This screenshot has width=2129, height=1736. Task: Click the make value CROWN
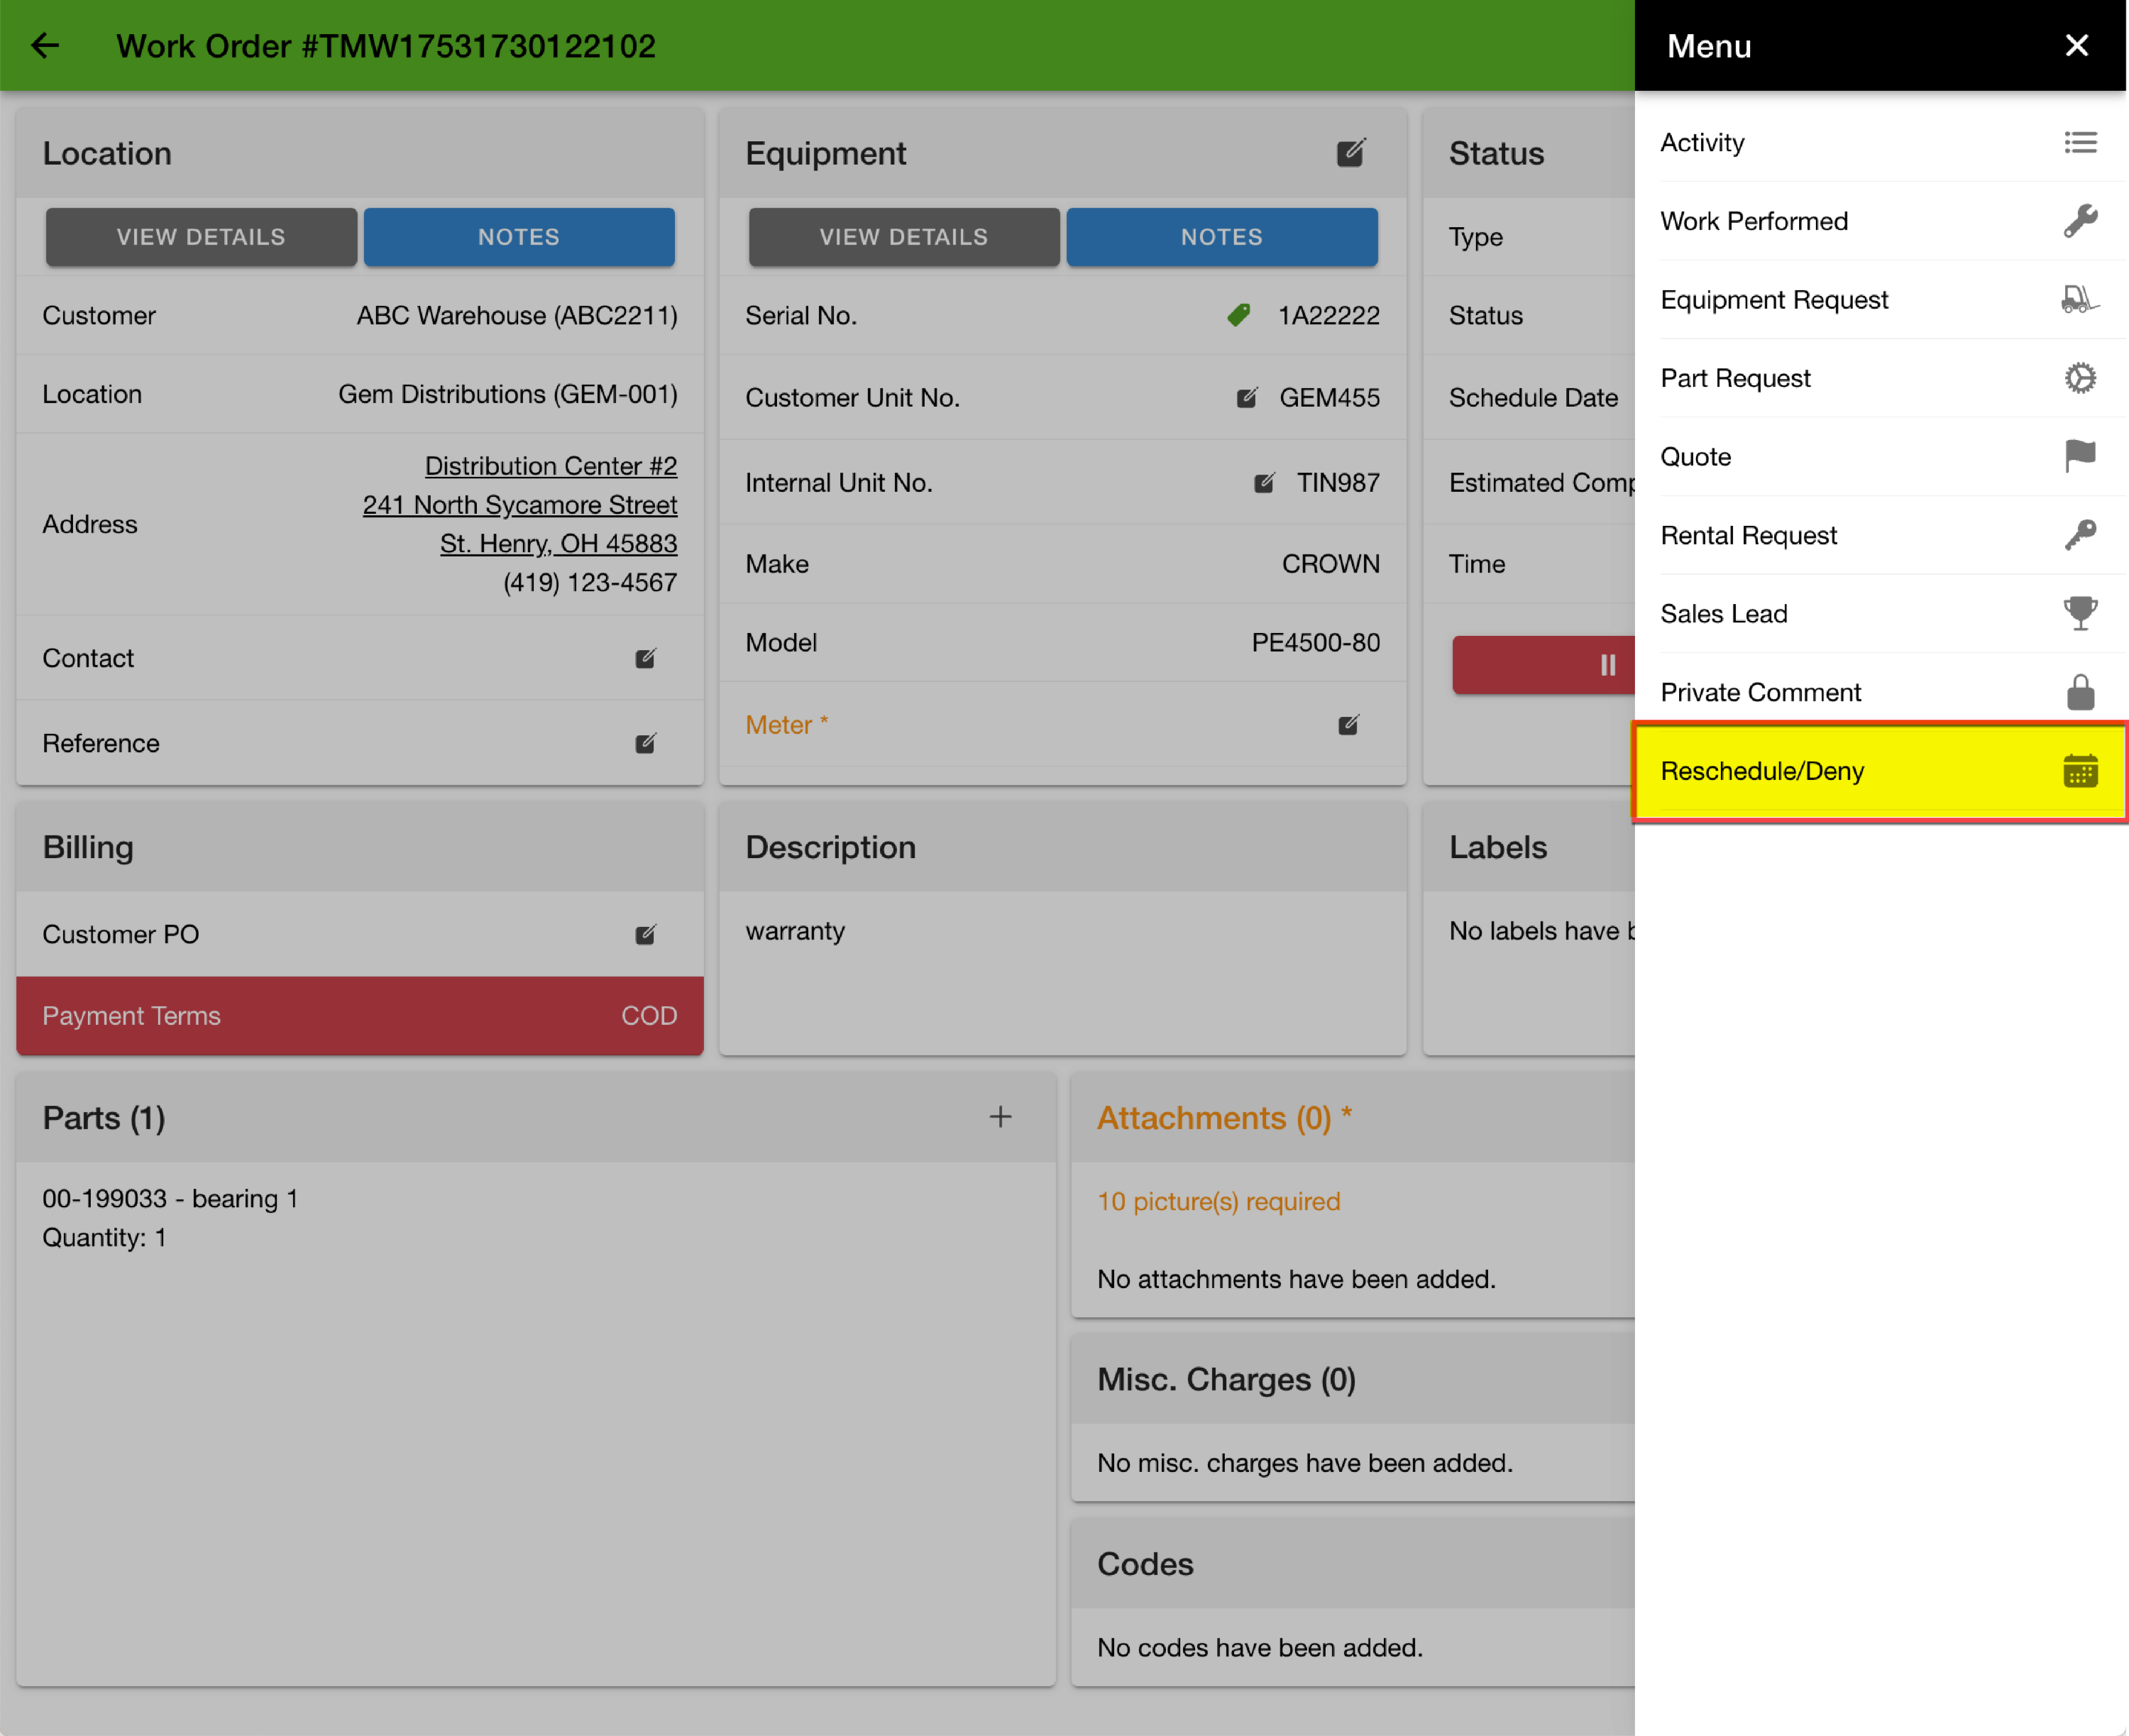(1331, 564)
